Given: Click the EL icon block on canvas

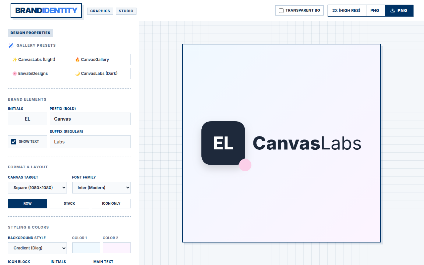Looking at the screenshot, I should coord(223,143).
